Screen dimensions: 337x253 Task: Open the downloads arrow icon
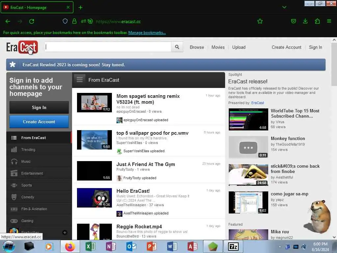click(305, 21)
